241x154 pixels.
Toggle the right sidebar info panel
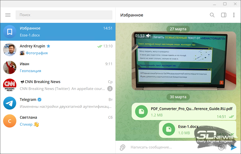tap(224, 15)
